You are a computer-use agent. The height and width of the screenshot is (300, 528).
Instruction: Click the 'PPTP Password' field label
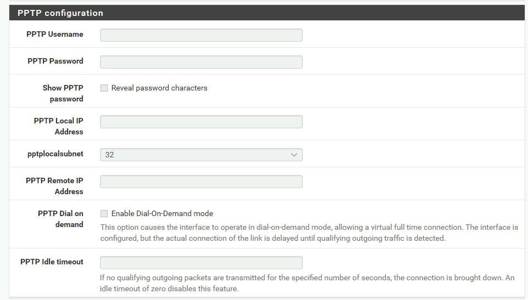click(55, 61)
